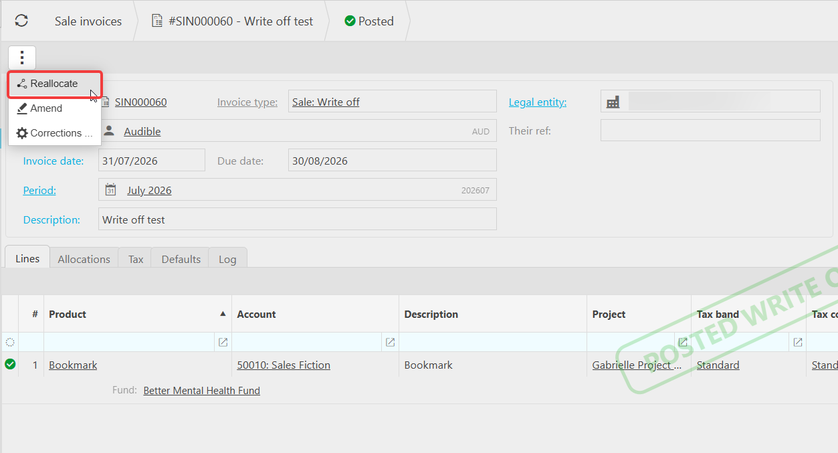Click the Product filter input cell

pyautogui.click(x=130, y=342)
